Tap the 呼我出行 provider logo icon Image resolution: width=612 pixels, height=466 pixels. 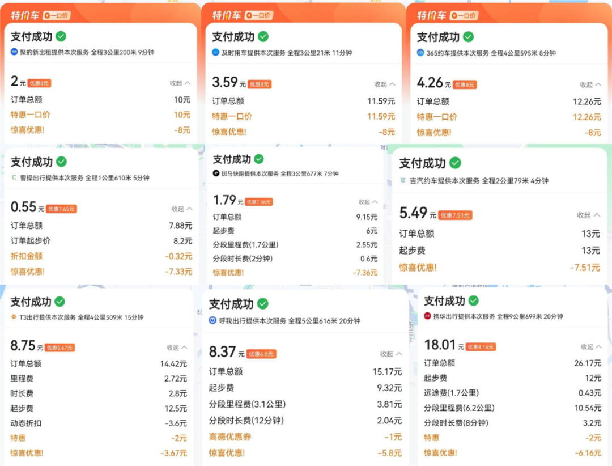213,320
